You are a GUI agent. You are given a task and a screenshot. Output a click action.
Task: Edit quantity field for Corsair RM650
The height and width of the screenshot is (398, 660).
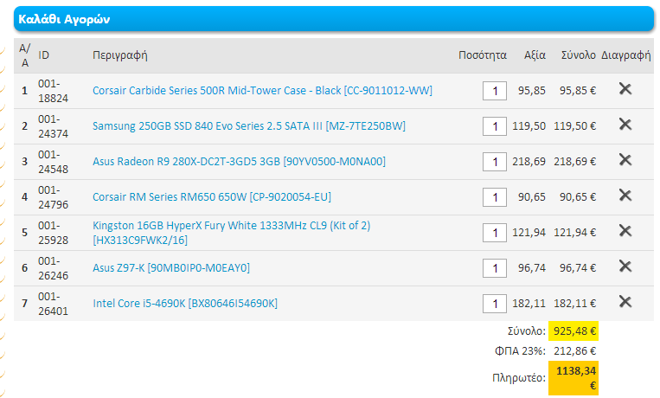(x=495, y=197)
